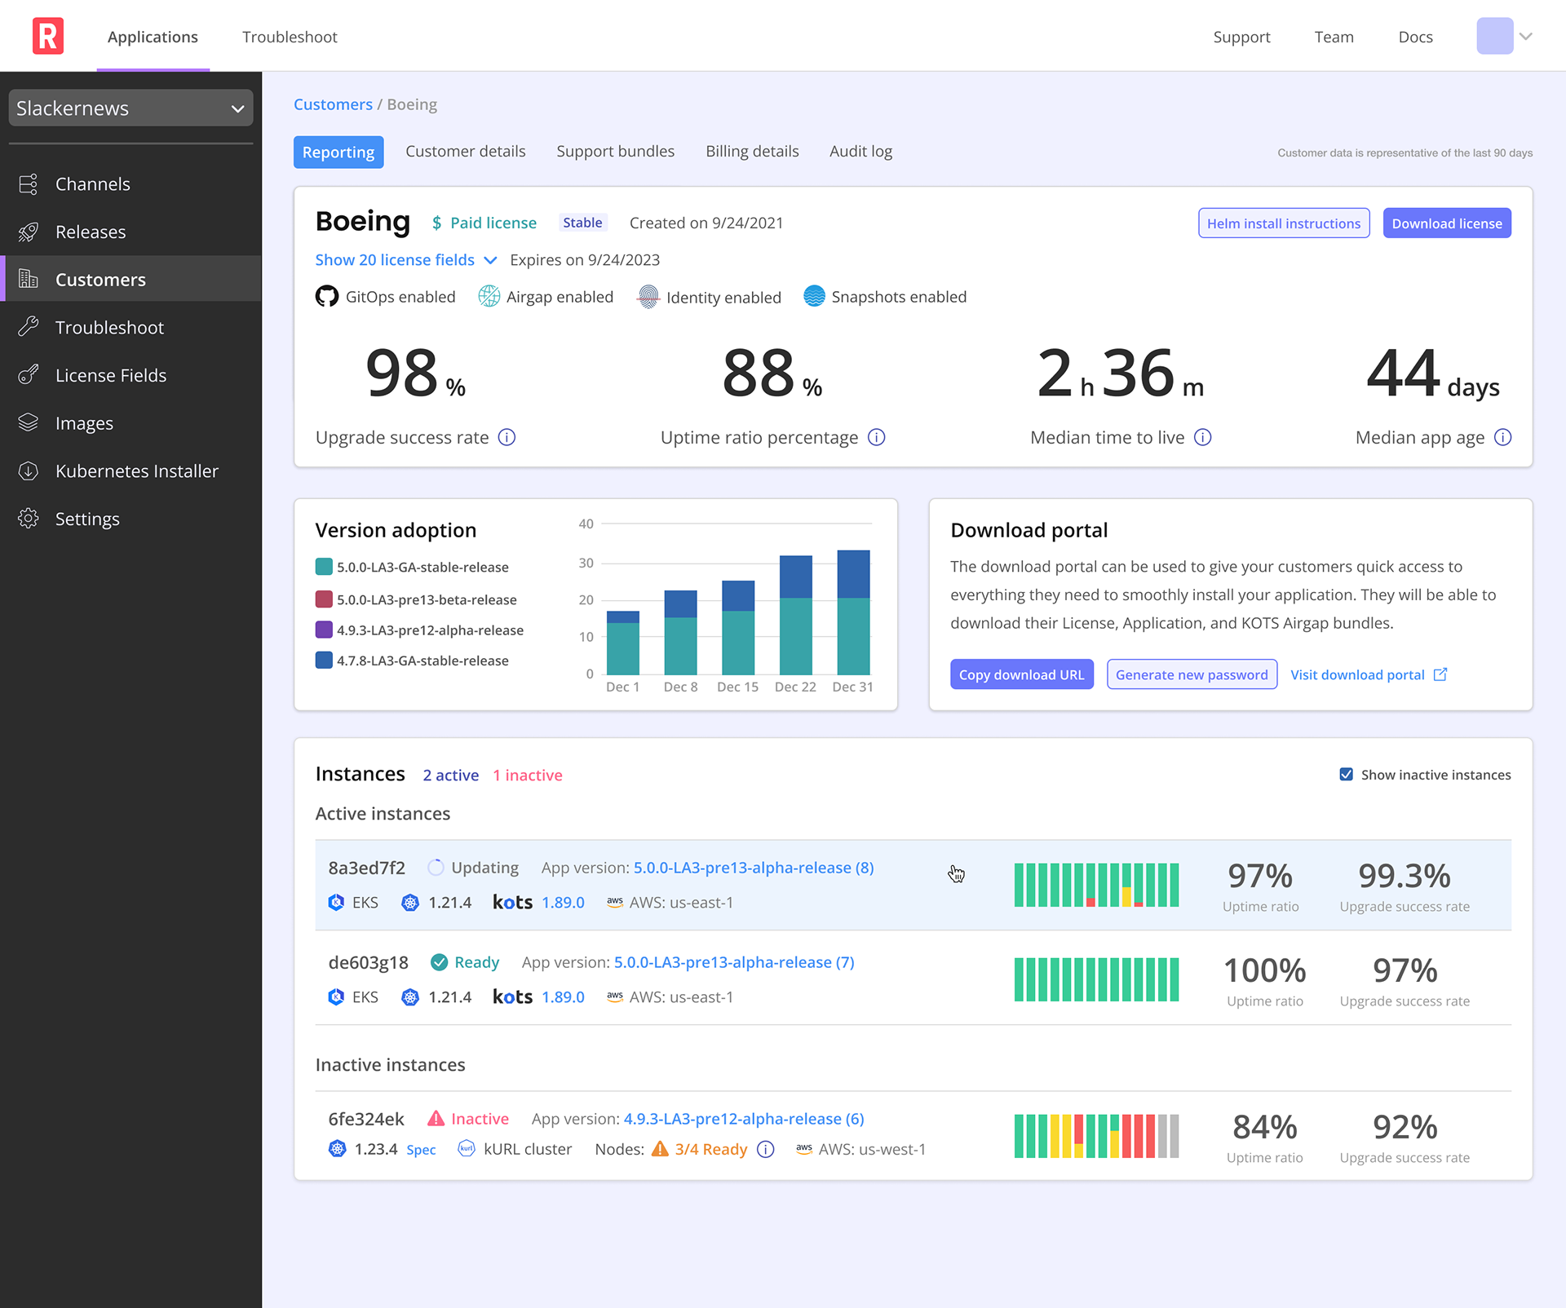The height and width of the screenshot is (1308, 1566).
Task: Uncheck Show inactive instances checkbox
Action: click(x=1347, y=775)
